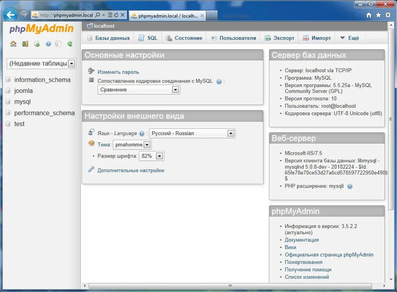
Task: Open the browser tools gear icon
Action: (388, 15)
